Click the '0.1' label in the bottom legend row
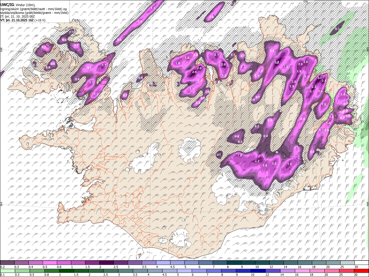Viewport: 369px width, 277px height. click(x=3, y=275)
